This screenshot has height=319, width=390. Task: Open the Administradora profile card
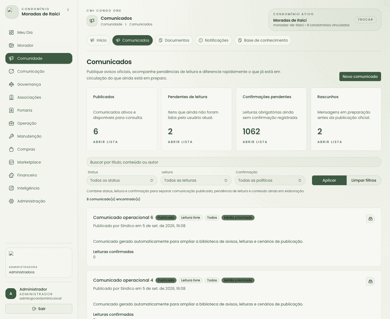pos(39,262)
